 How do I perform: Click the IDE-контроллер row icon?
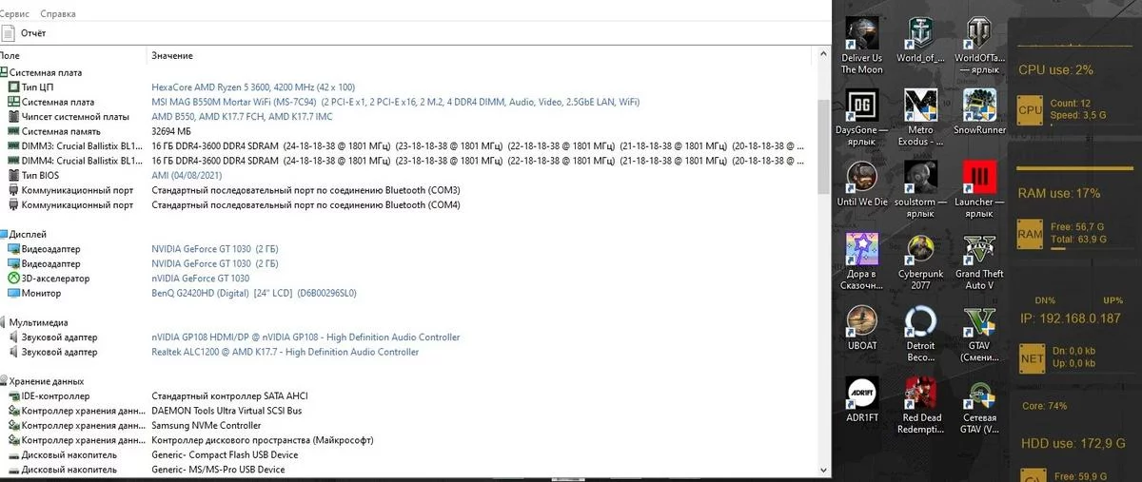[13, 395]
